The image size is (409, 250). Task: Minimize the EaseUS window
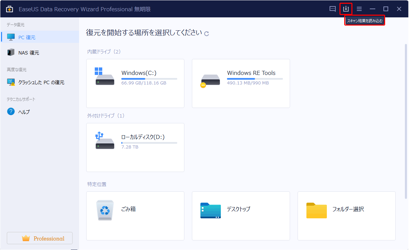[x=373, y=9]
